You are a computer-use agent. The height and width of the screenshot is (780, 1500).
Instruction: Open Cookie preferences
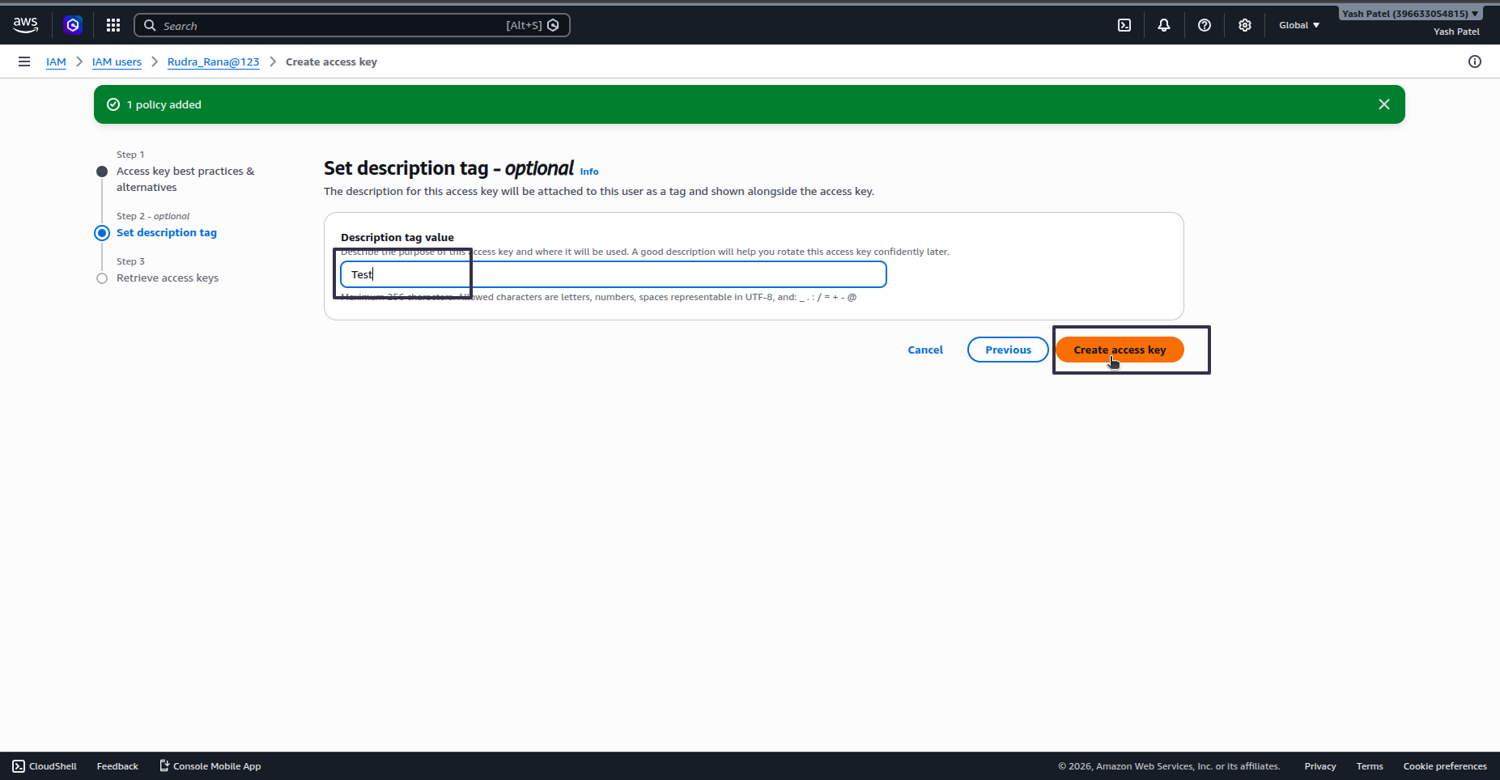(1445, 766)
